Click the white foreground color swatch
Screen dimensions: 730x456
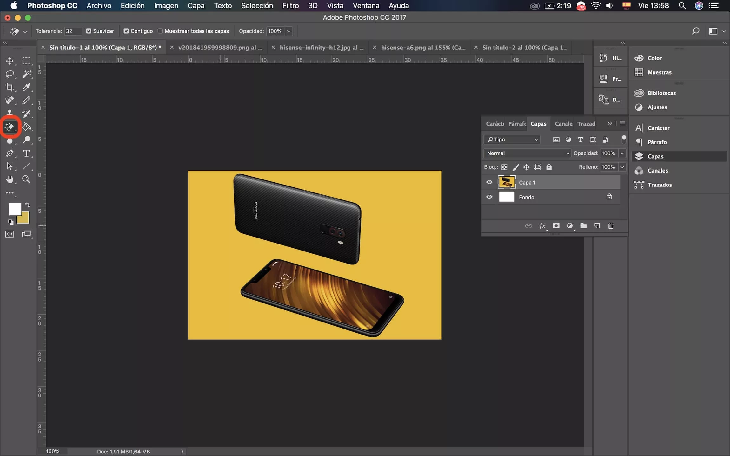[14, 208]
